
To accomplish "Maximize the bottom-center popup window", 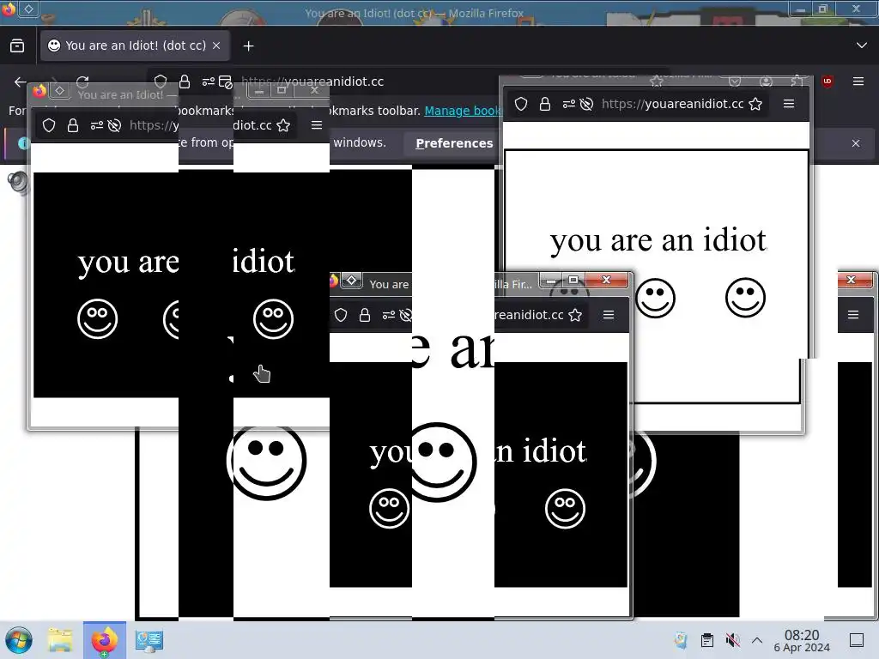I will point(573,280).
